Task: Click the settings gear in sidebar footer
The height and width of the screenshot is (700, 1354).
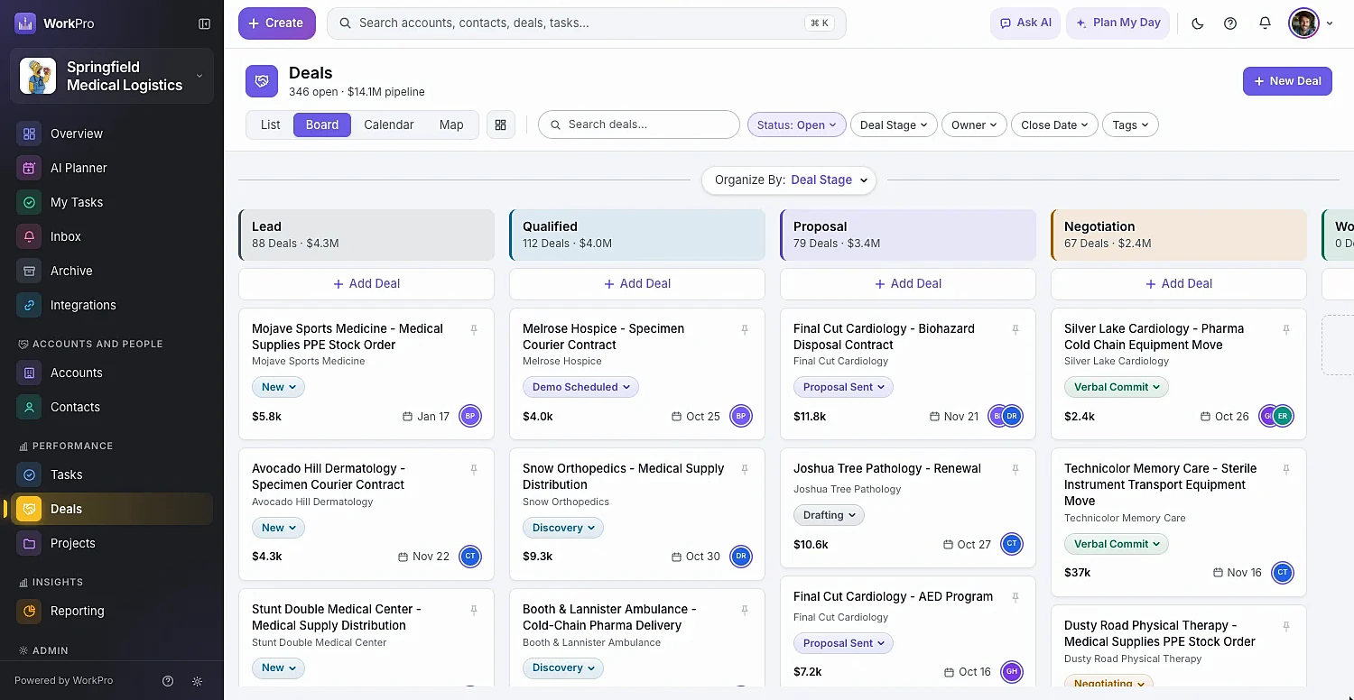Action: (x=198, y=681)
